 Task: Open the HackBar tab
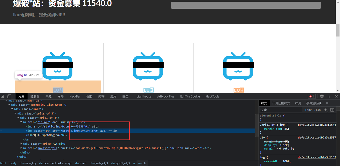click(75, 96)
